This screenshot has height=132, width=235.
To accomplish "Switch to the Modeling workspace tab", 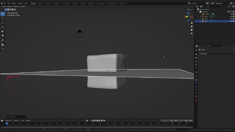I will [x=40, y=4].
